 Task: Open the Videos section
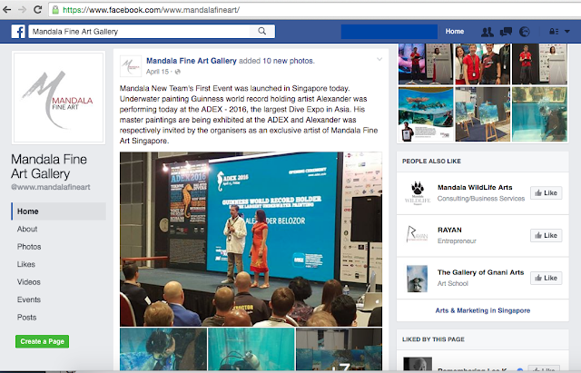28,282
